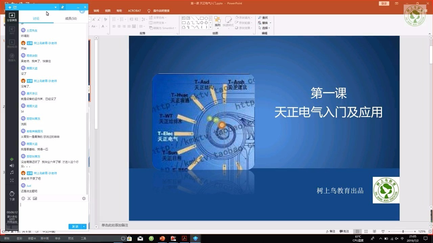Open the 视图 View ribbon tab
This screenshot has width=433, height=243.
(x=108, y=11)
